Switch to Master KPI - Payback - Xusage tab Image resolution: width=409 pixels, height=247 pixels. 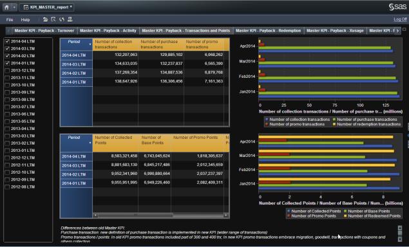(x=335, y=31)
